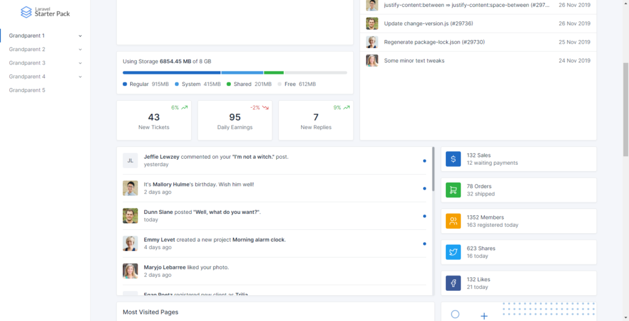Open the Regenerate package-lock.json commit

(434, 42)
